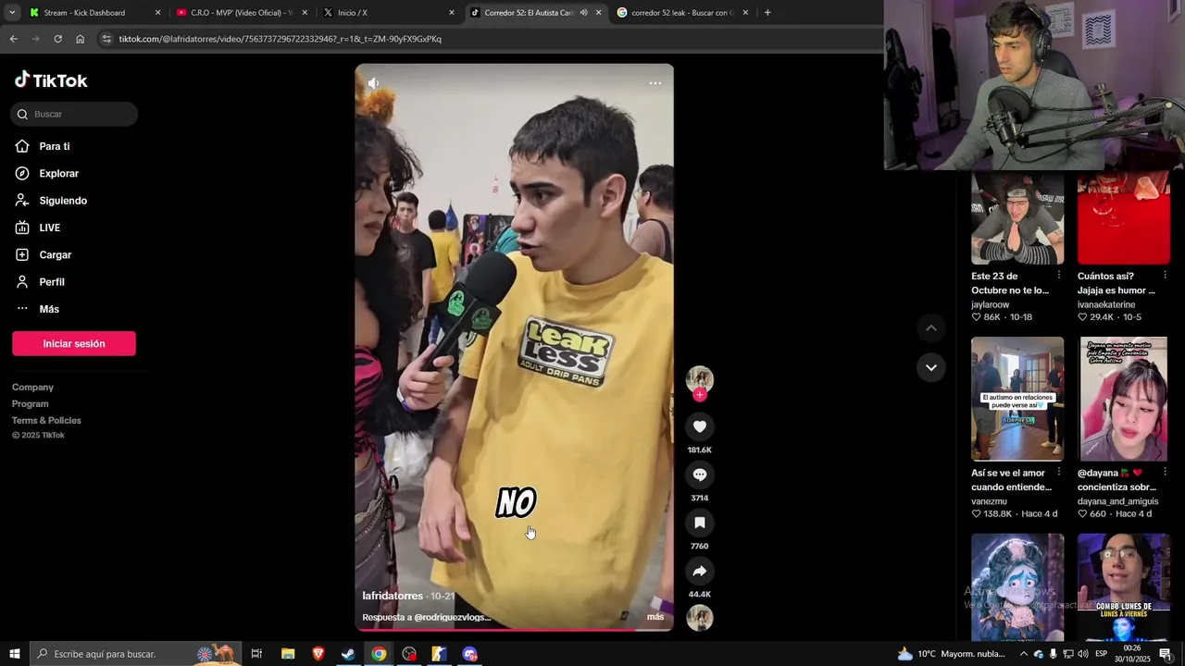1185x666 pixels.
Task: Open 'Este 23 de Octubre' video thumbnail
Action: pyautogui.click(x=1017, y=218)
